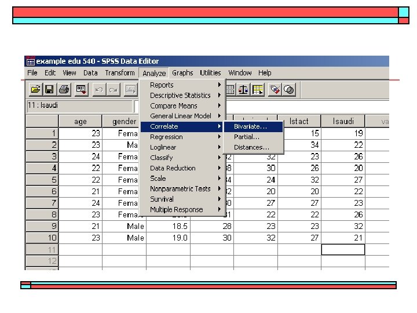Click lsaudi value 19 in row 1
The height and width of the screenshot is (313, 417).
pos(343,133)
